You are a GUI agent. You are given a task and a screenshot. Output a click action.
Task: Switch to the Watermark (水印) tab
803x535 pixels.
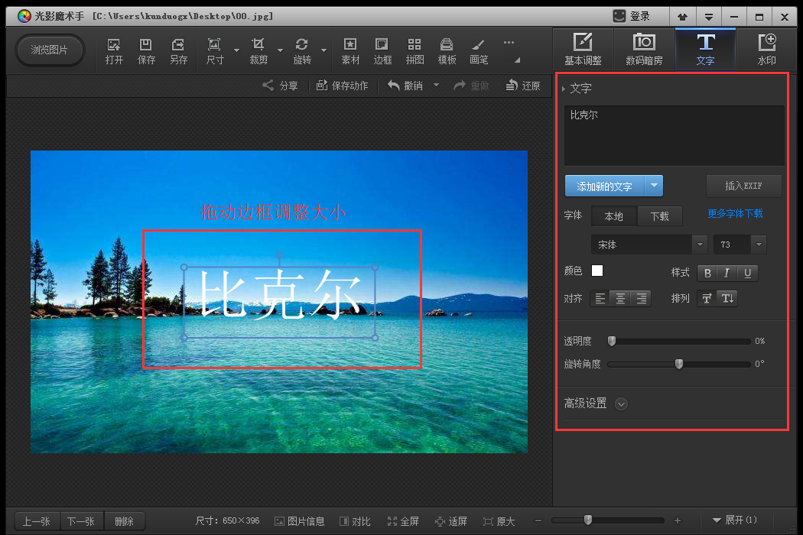coord(766,49)
